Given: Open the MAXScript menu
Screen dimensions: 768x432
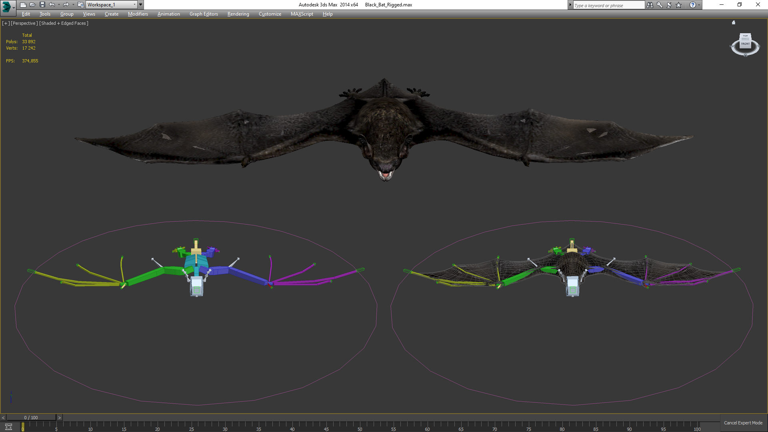Looking at the screenshot, I should [x=302, y=14].
